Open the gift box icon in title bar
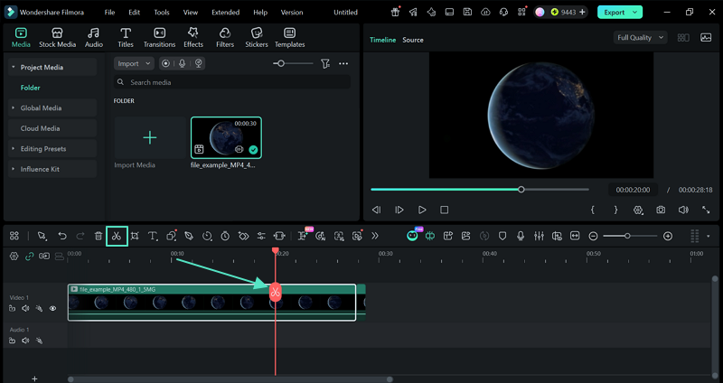 (x=395, y=13)
